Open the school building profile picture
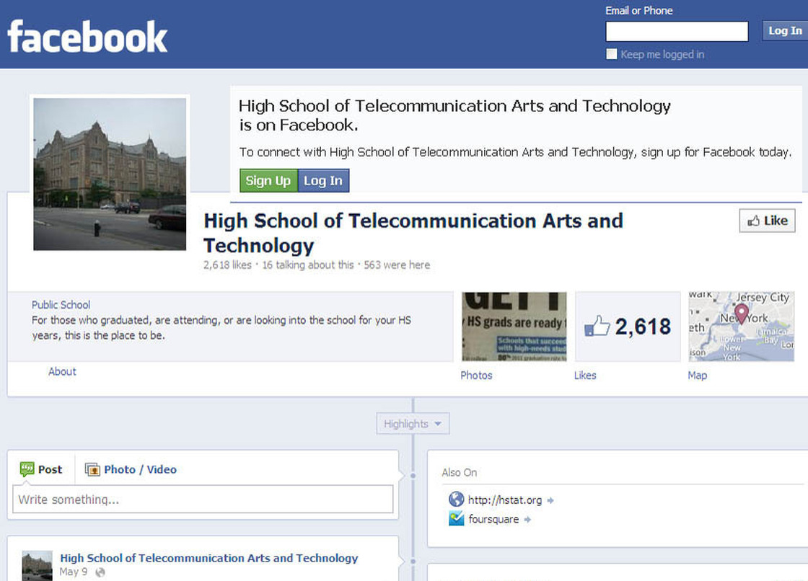The width and height of the screenshot is (808, 581). (x=110, y=174)
